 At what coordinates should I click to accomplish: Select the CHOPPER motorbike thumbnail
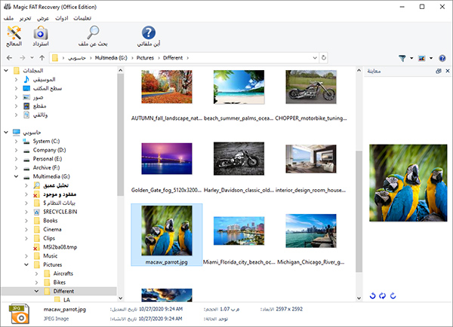pos(311,87)
